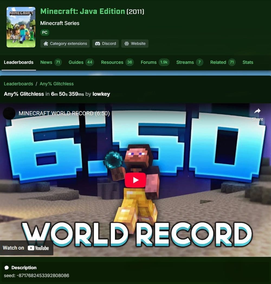Open the Share option on the video

pyautogui.click(x=257, y=113)
